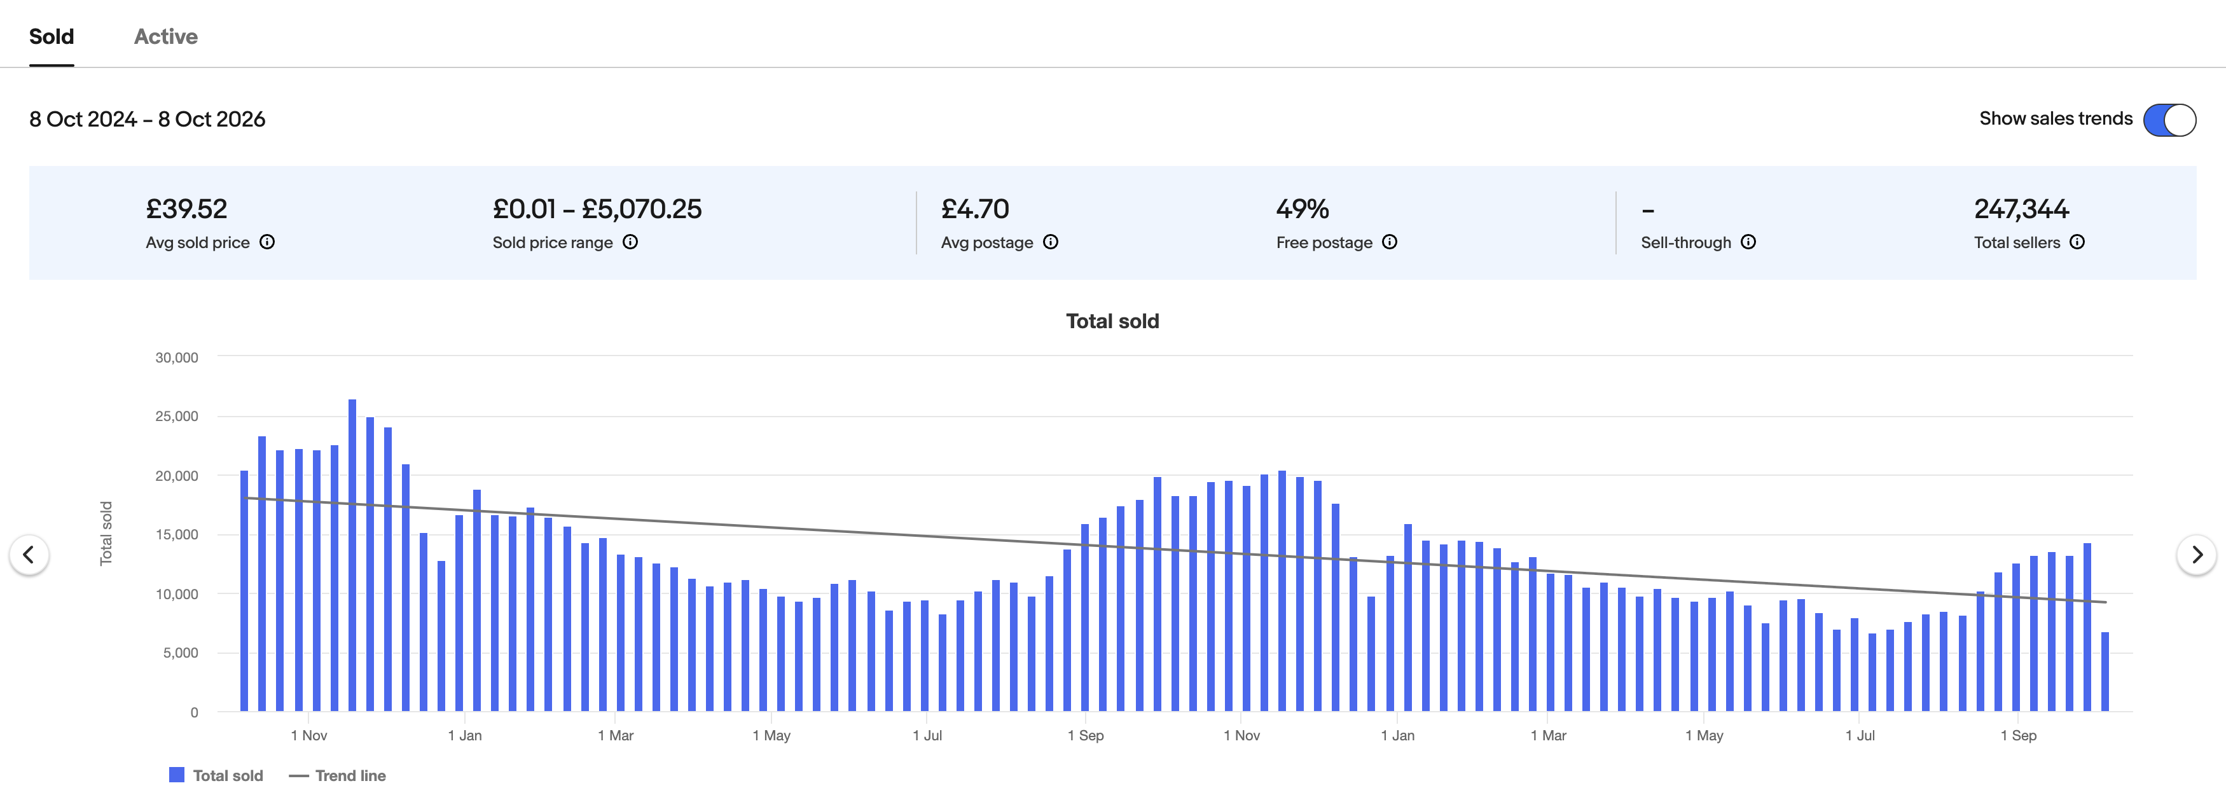This screenshot has width=2226, height=809.
Task: Open the Sold price range info icon
Action: [x=630, y=242]
